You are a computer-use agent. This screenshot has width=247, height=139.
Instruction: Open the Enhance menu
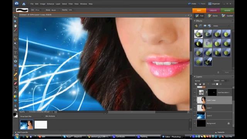click(x=51, y=4)
